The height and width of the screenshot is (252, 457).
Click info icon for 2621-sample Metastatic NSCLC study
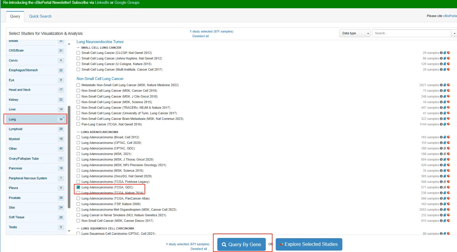441,85
